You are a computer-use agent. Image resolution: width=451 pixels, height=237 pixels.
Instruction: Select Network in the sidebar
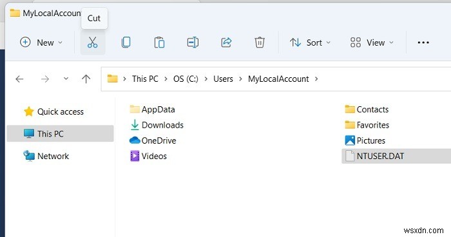[x=60, y=156]
